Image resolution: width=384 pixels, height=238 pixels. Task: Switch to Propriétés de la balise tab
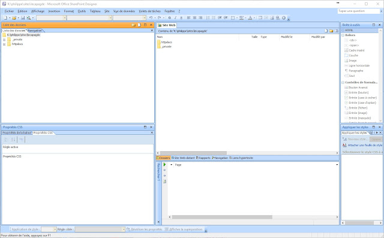[x=17, y=133]
